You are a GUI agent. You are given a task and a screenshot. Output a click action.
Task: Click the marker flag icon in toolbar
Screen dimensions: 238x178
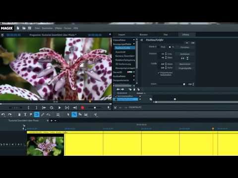pyautogui.click(x=31, y=115)
